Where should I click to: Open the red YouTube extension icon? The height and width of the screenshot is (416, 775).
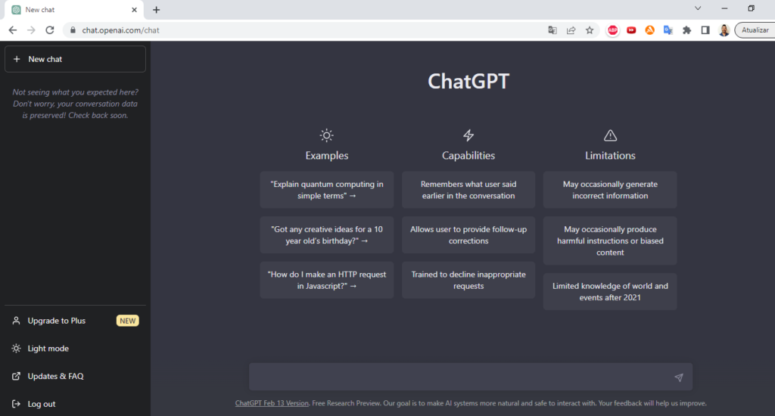(631, 30)
